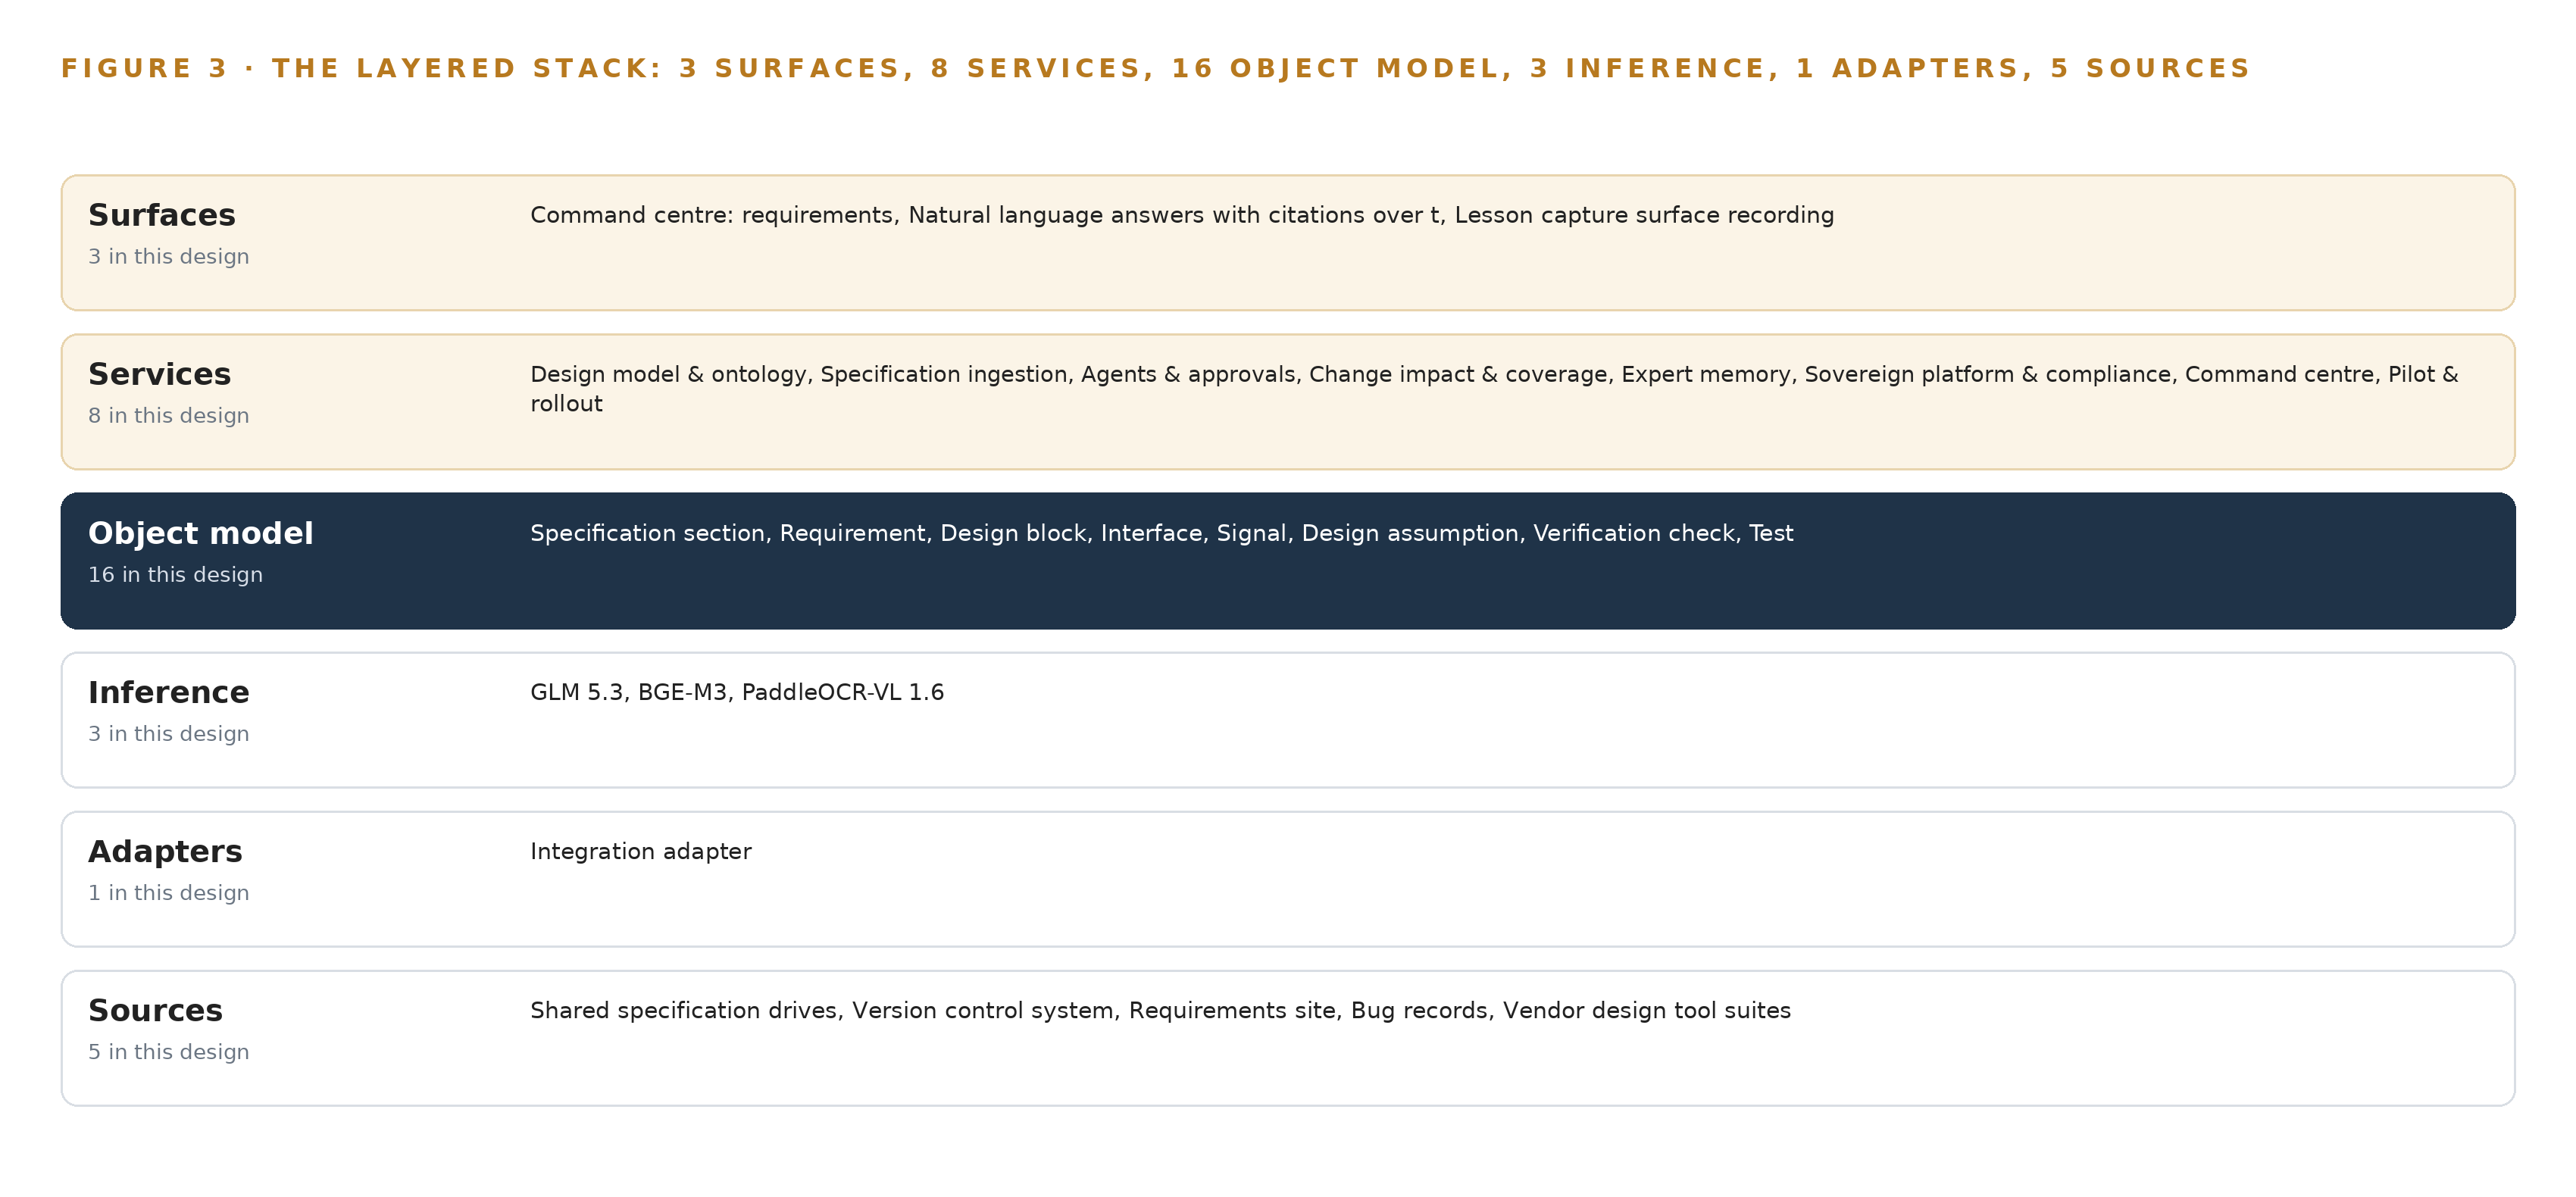Click '5 in this design' under Sources
2576x1197 pixels.
pos(169,1052)
